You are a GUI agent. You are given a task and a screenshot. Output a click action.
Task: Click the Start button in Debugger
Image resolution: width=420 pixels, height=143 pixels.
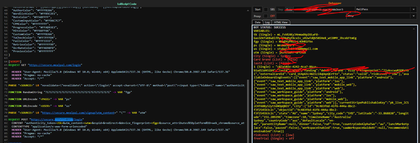click(x=258, y=10)
